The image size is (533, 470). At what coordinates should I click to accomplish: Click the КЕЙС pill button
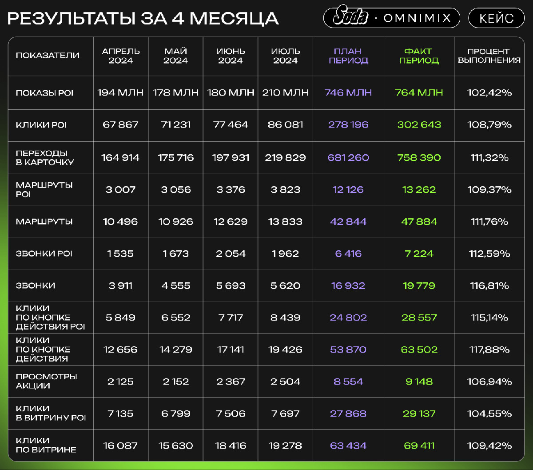497,18
